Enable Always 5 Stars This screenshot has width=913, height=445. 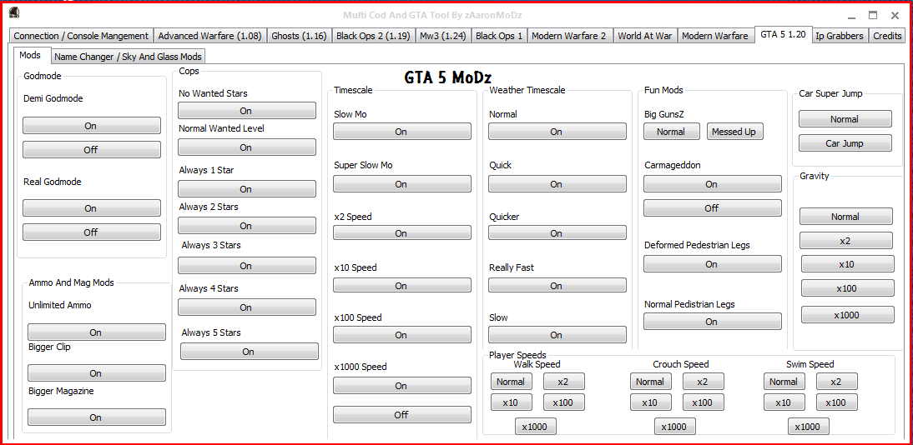point(250,352)
